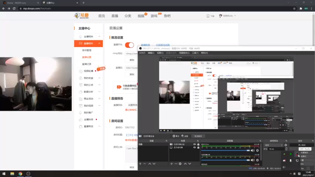This screenshot has width=315, height=177.
Task: Open the transition type dropdown in OBS
Action: 273,145
